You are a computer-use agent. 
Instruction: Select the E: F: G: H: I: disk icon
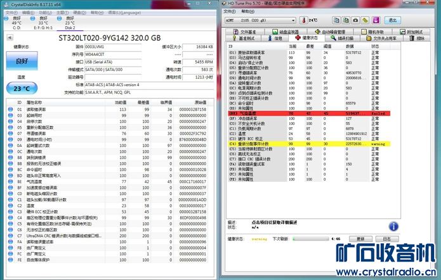coord(32,18)
